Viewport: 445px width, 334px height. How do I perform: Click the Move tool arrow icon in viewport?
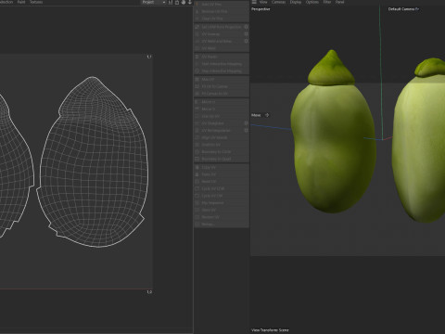(x=267, y=115)
